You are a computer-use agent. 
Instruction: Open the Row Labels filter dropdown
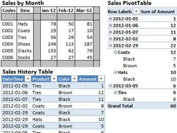pyautogui.click(x=136, y=11)
